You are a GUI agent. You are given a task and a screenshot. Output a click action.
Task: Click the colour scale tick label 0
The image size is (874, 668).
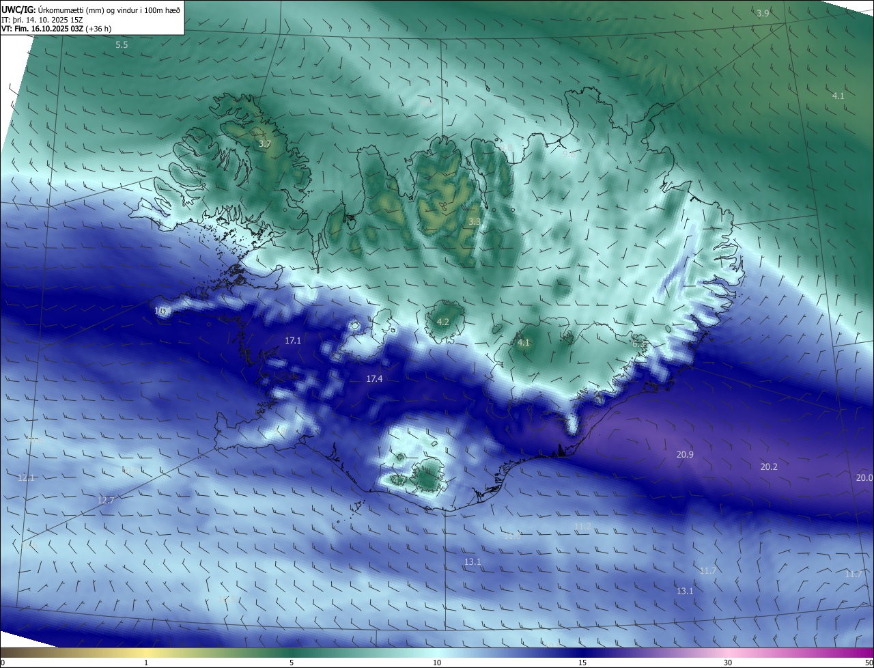[x=3, y=663]
